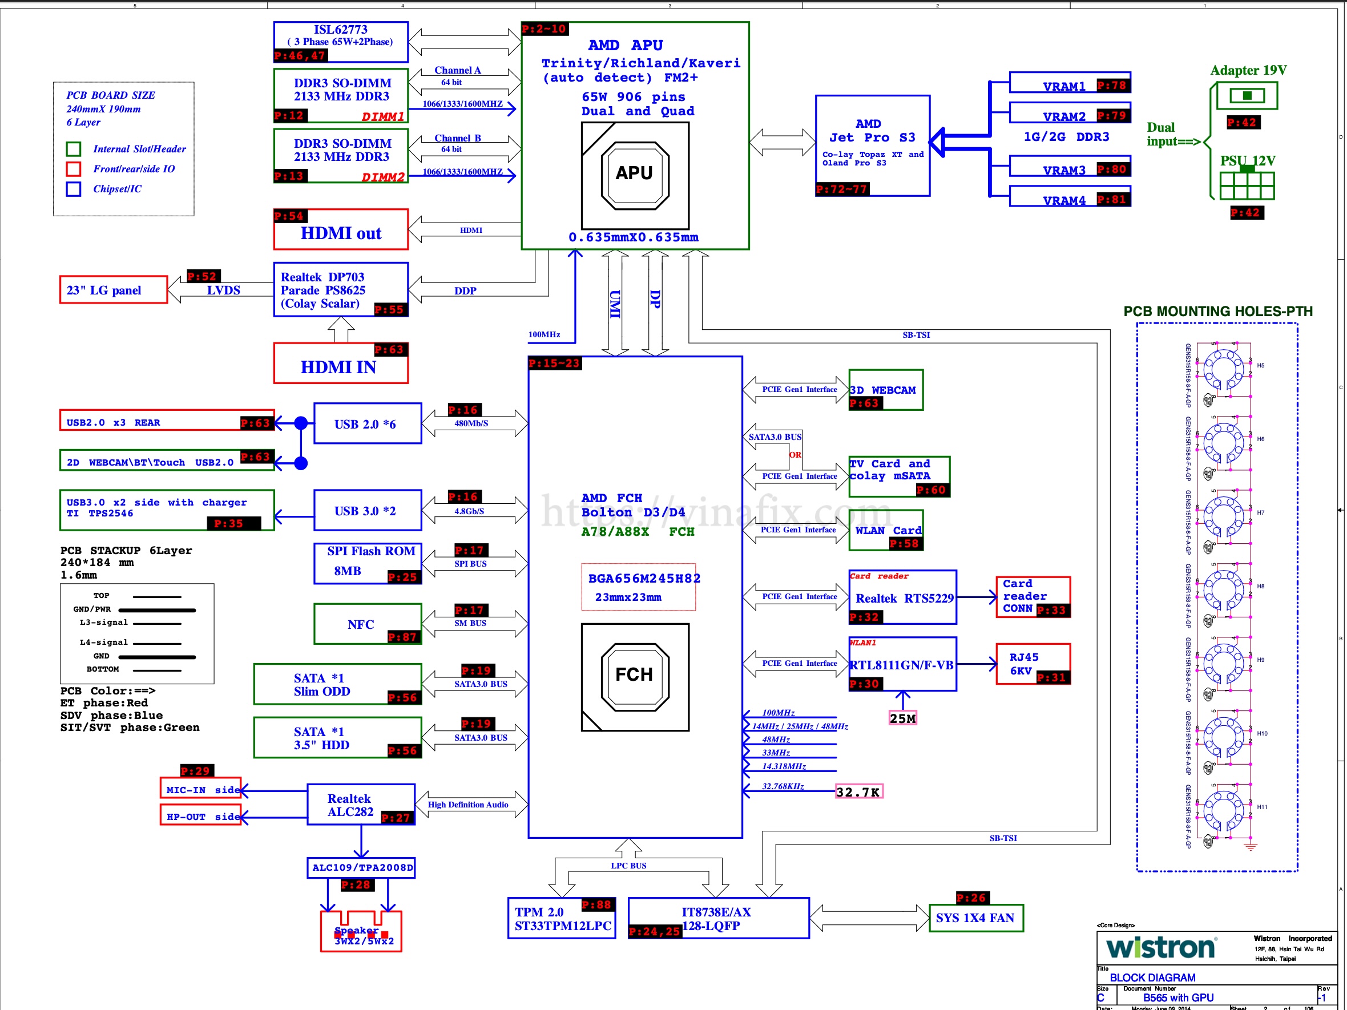Click the BGA656M245H82 package label box
This screenshot has width=1347, height=1010.
click(638, 587)
